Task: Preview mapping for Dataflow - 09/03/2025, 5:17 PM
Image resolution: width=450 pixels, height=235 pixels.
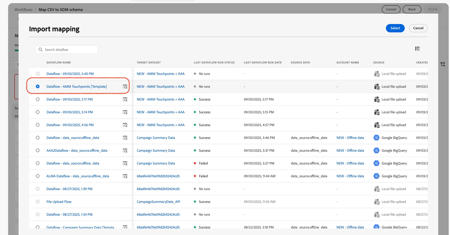Action: point(125,99)
